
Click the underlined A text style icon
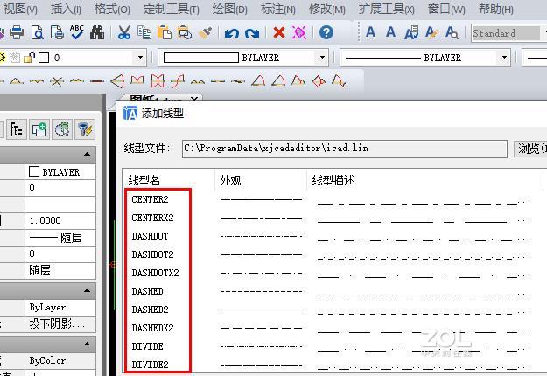371,33
